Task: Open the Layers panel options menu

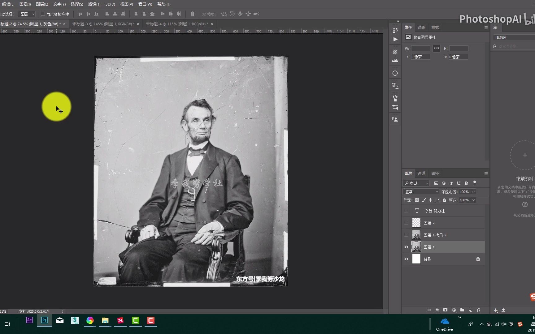Action: point(486,173)
